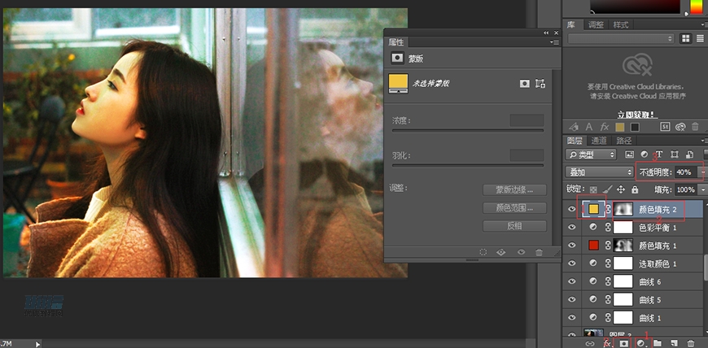Open the 不透明度 slider arrow
708x348 pixels.
[701, 172]
